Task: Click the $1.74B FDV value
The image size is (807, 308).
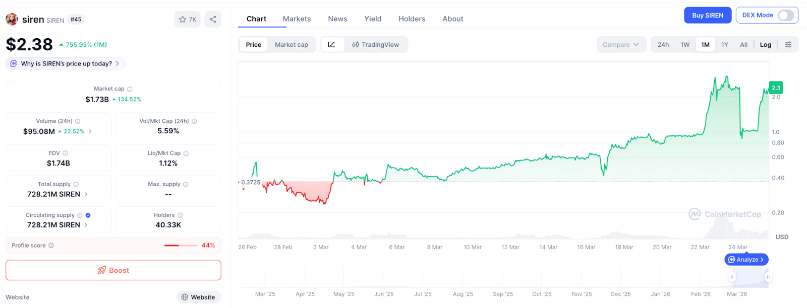Action: pyautogui.click(x=59, y=163)
